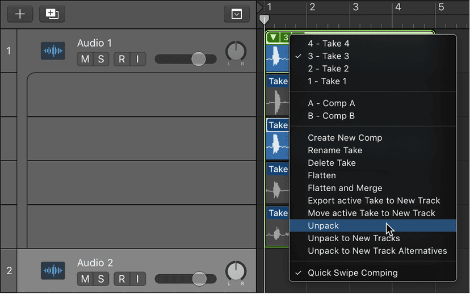Click the Audio 1 track name
Screen dimensions: 470x294
(94, 43)
